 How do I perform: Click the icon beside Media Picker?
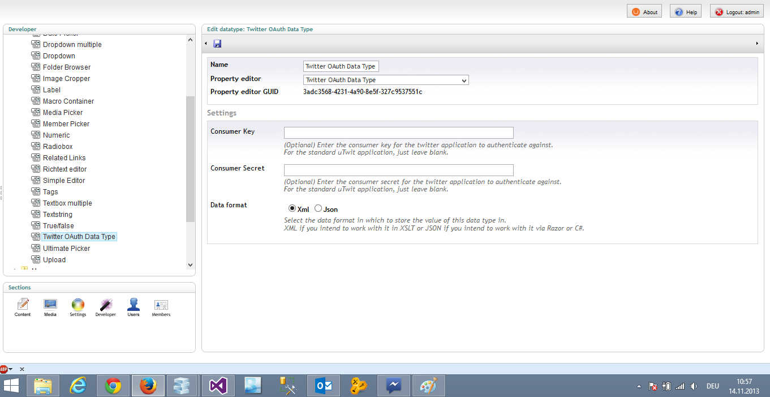[x=36, y=112]
